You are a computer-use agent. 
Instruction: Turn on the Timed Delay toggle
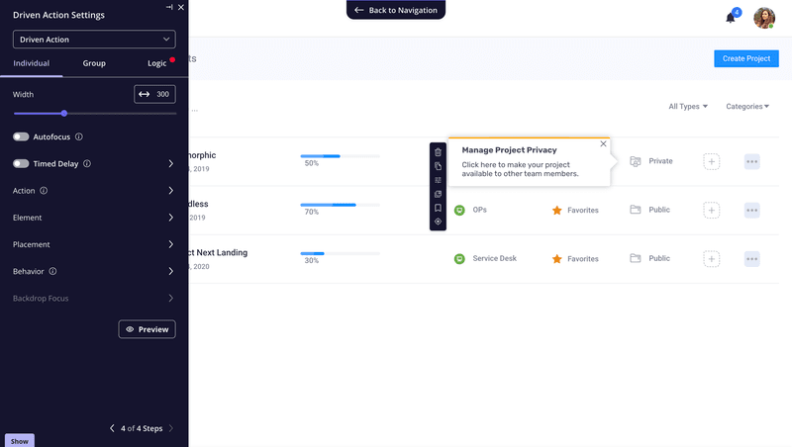(x=21, y=164)
